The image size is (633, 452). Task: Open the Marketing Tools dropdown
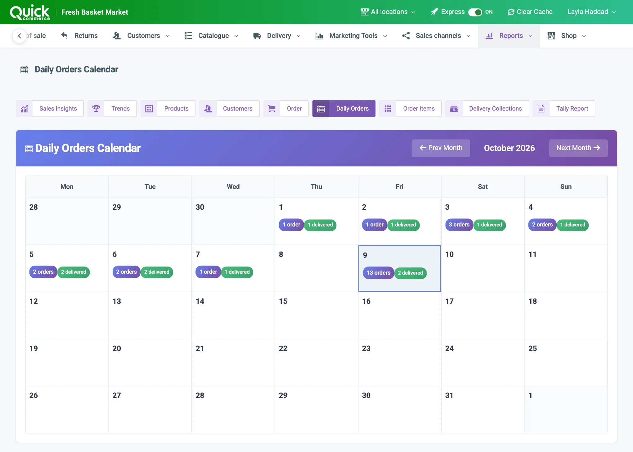351,36
